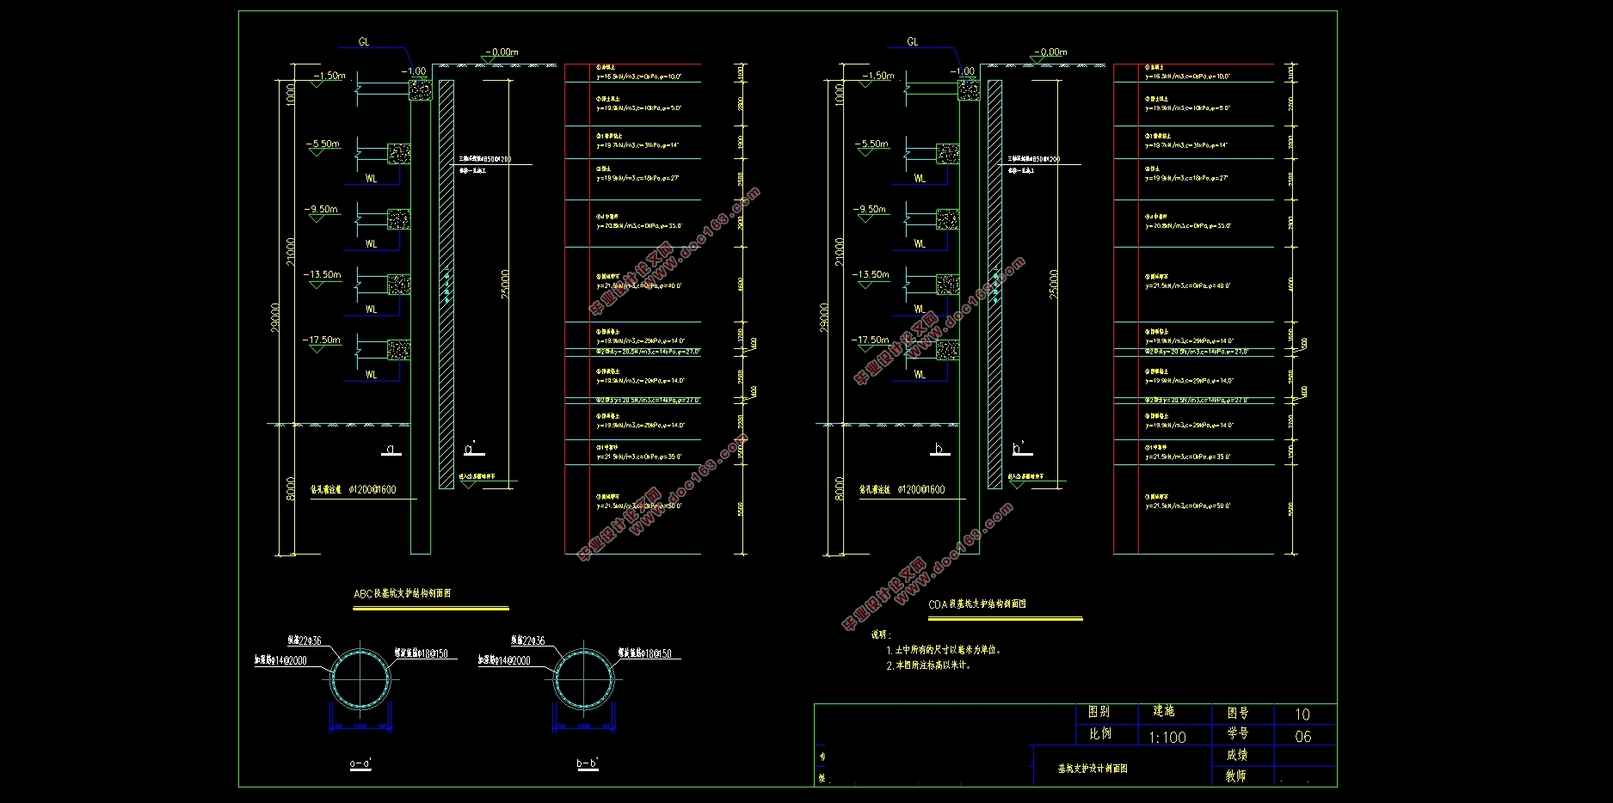
Task: Click note 2 '本图所注标高以米计'
Action: tap(928, 665)
